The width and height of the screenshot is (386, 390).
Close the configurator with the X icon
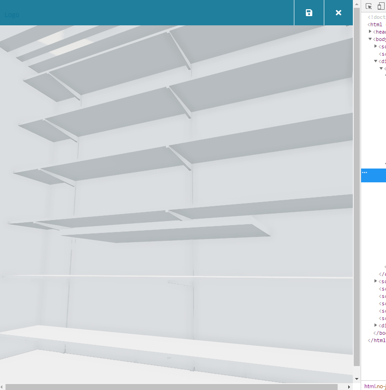pyautogui.click(x=339, y=13)
